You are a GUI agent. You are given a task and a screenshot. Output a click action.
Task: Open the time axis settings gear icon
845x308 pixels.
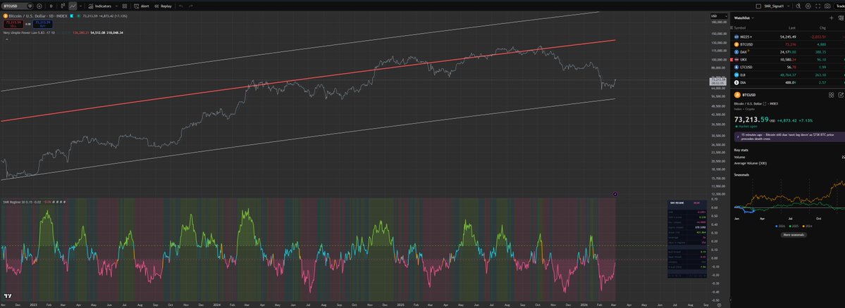[719, 304]
